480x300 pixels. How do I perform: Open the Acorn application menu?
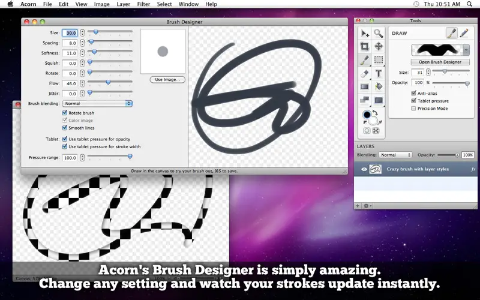[x=28, y=4]
